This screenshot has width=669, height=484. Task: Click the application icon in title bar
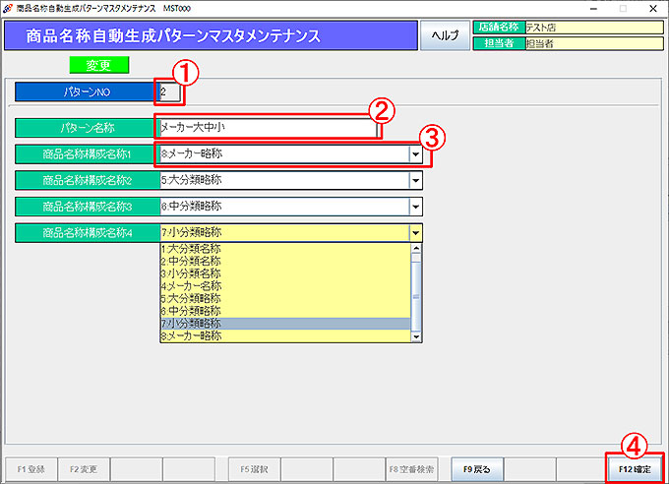8,8
